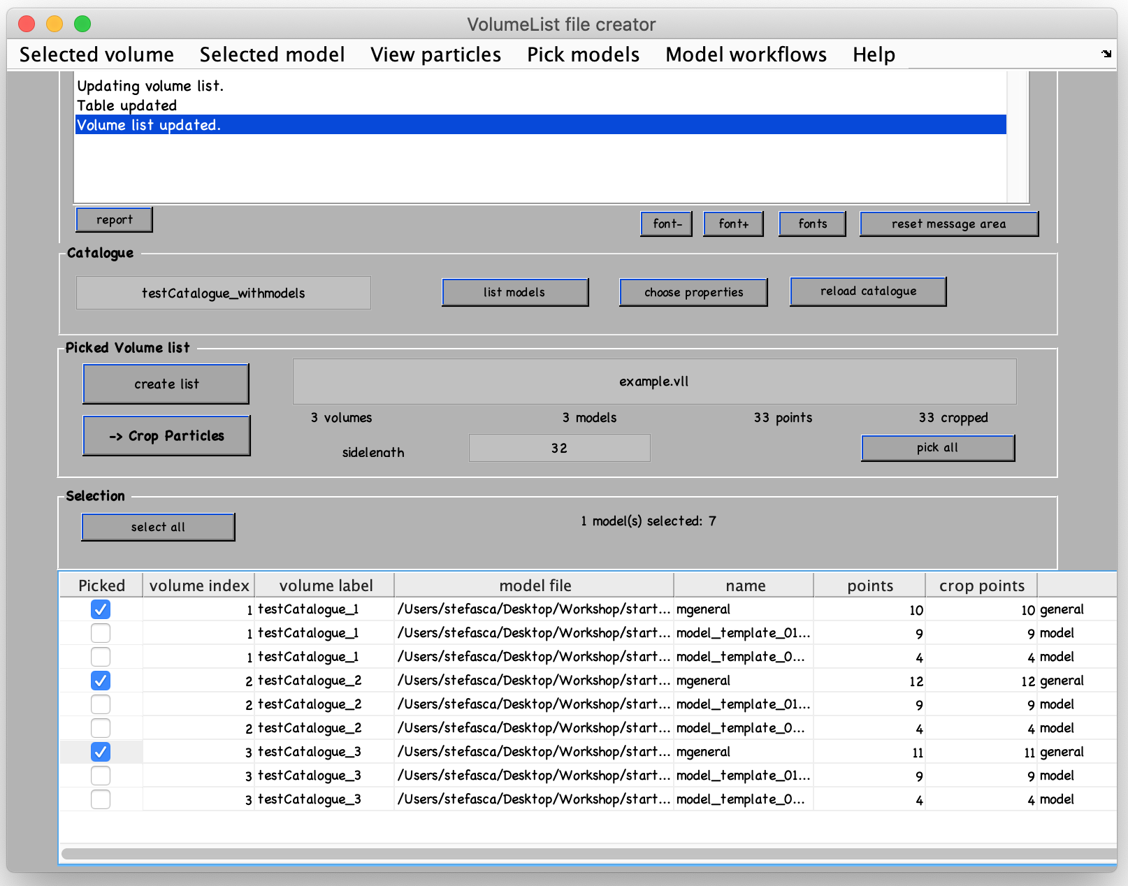Image resolution: width=1128 pixels, height=886 pixels.
Task: Click the '1 model(s) selected: 7' label
Action: coord(649,521)
